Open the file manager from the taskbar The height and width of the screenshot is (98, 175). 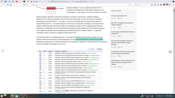(17, 96)
